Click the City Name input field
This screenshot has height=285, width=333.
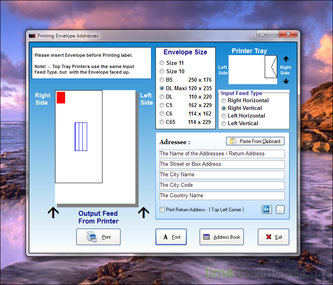coord(222,175)
